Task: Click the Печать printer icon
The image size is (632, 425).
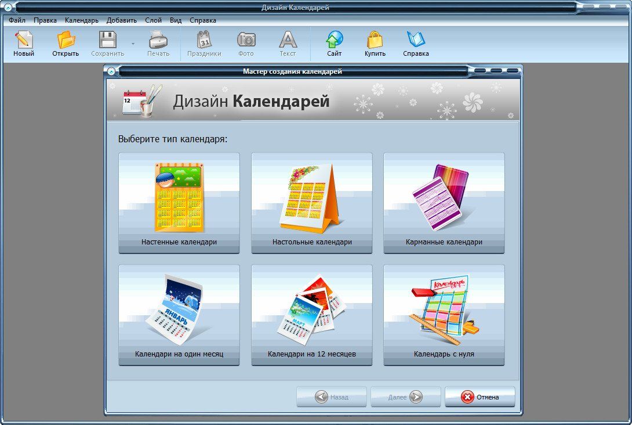Action: coord(158,40)
